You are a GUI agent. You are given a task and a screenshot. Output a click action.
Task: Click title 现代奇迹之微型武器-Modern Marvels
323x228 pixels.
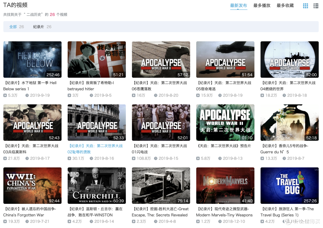[x=224, y=212]
